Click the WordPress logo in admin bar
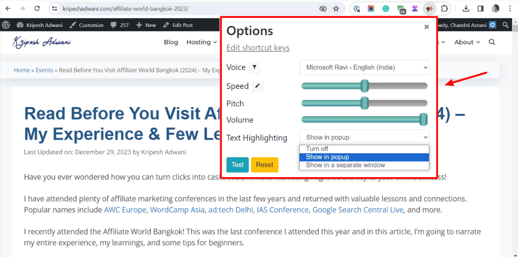 (6, 25)
